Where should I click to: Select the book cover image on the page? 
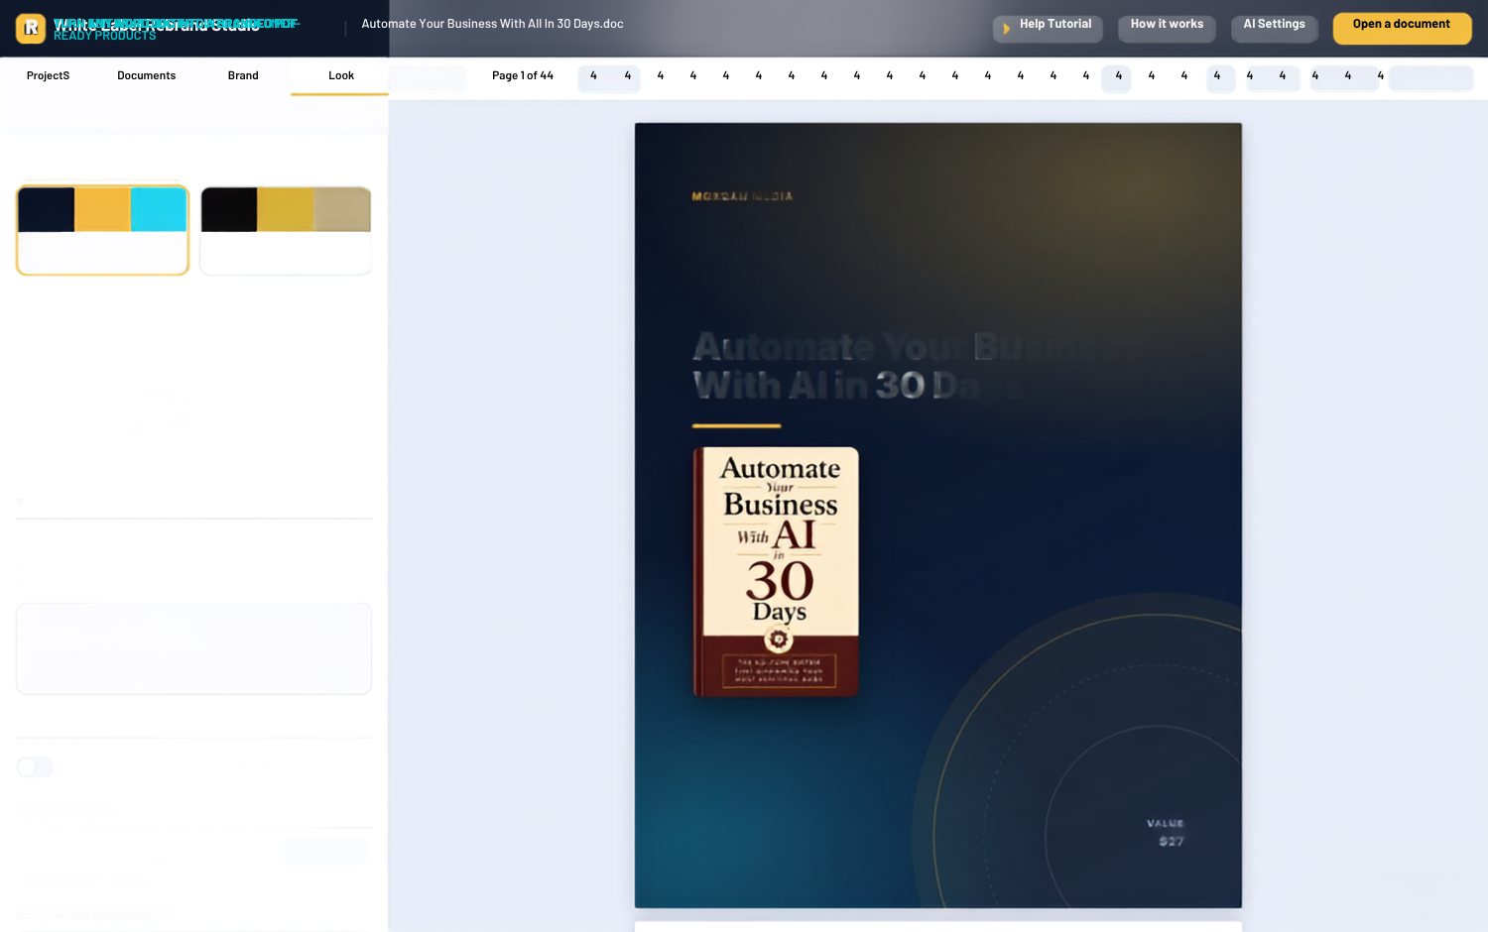(x=776, y=572)
